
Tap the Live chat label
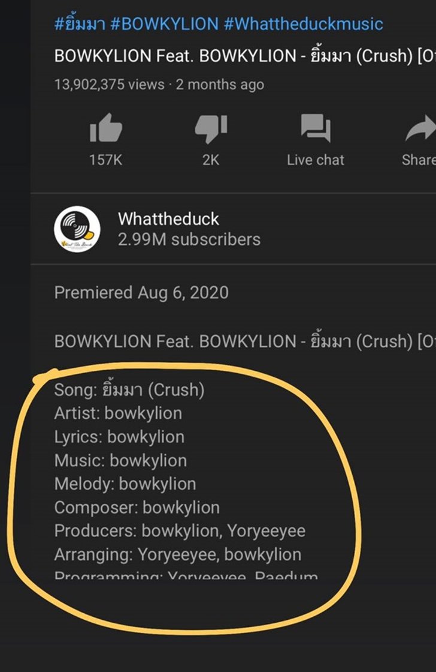click(316, 160)
